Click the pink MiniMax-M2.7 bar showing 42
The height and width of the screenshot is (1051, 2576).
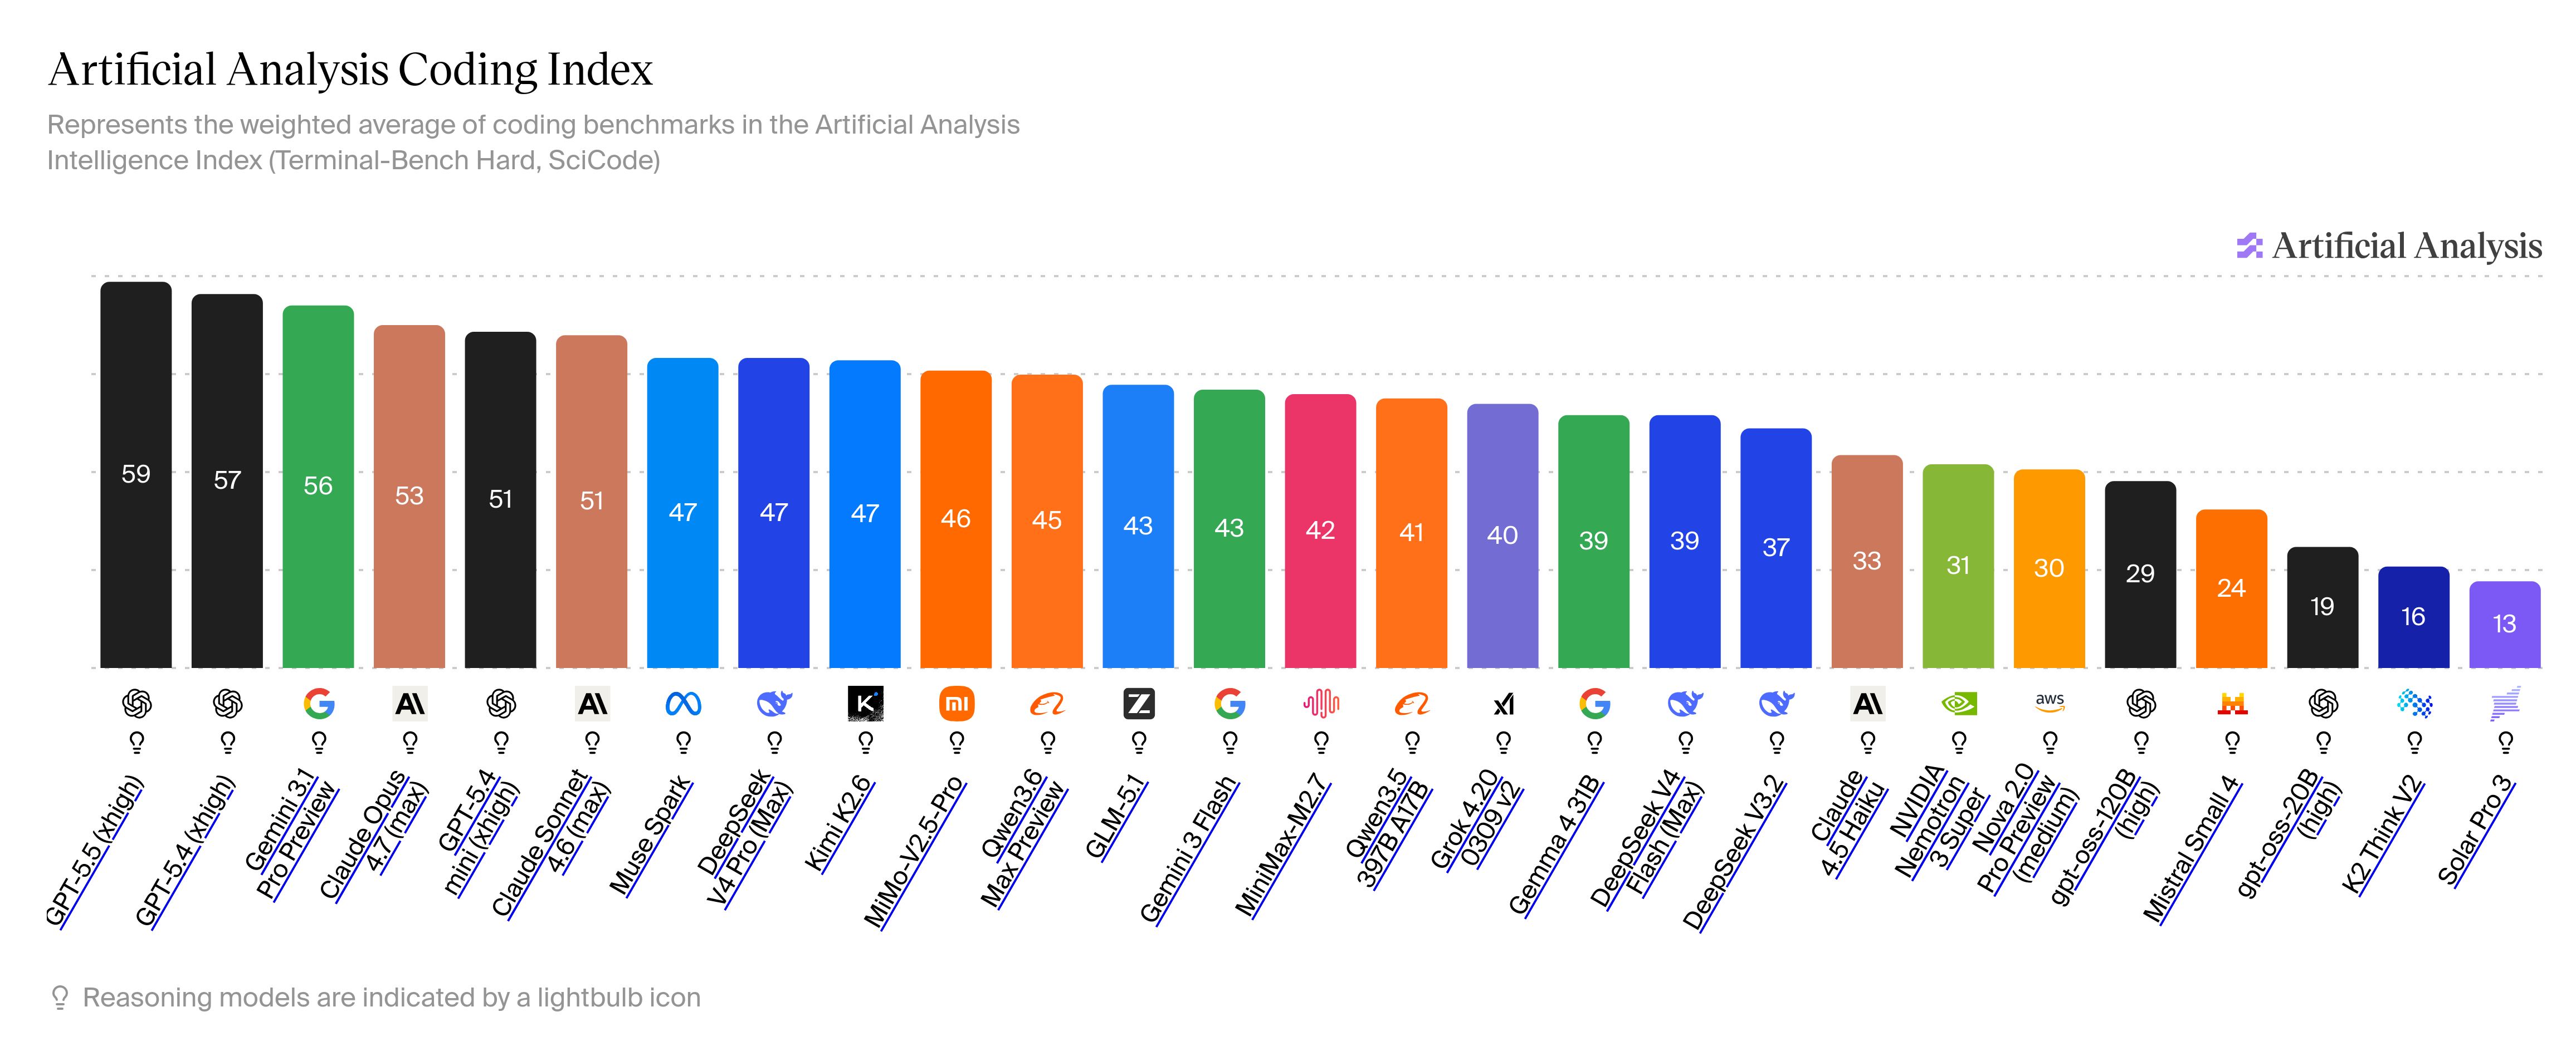(x=1320, y=531)
